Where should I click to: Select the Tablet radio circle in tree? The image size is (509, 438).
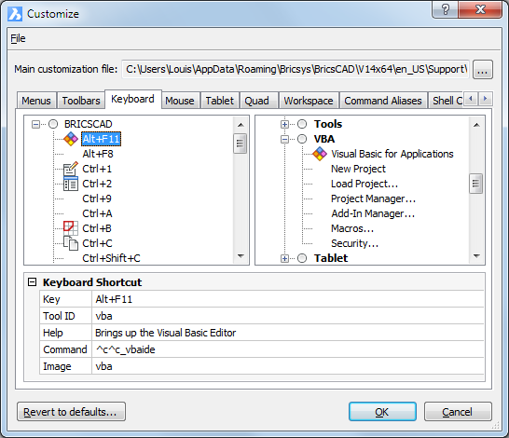click(302, 258)
